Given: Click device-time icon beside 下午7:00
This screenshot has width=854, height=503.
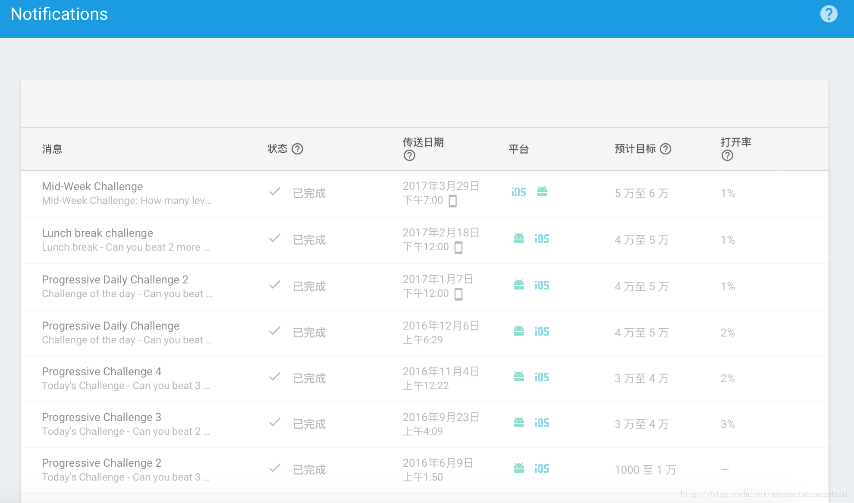Looking at the screenshot, I should coord(452,201).
